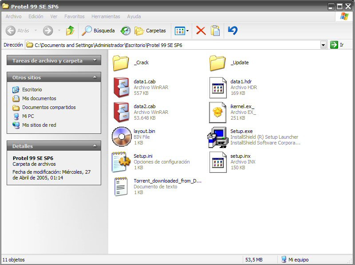
Task: Click the Mis sitios de red globe icon
Action: pos(16,125)
